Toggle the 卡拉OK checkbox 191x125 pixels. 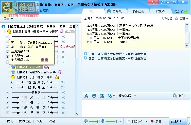pos(129,121)
